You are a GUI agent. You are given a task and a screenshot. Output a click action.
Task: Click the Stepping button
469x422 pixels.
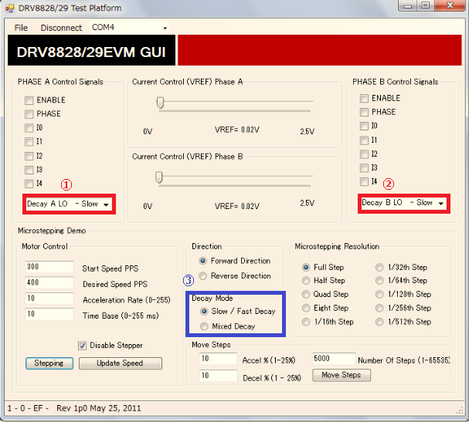click(x=49, y=363)
